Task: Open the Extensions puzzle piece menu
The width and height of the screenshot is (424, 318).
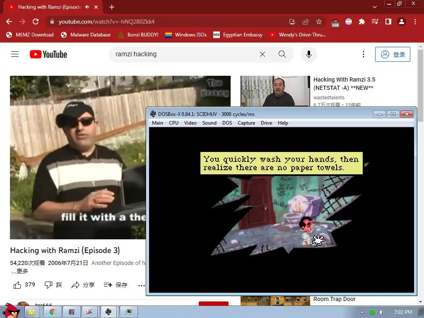Action: (x=361, y=22)
